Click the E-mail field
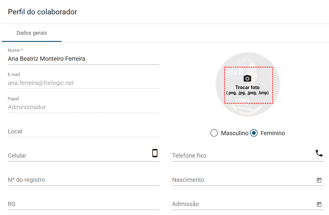The height and width of the screenshot is (215, 329). click(x=83, y=83)
